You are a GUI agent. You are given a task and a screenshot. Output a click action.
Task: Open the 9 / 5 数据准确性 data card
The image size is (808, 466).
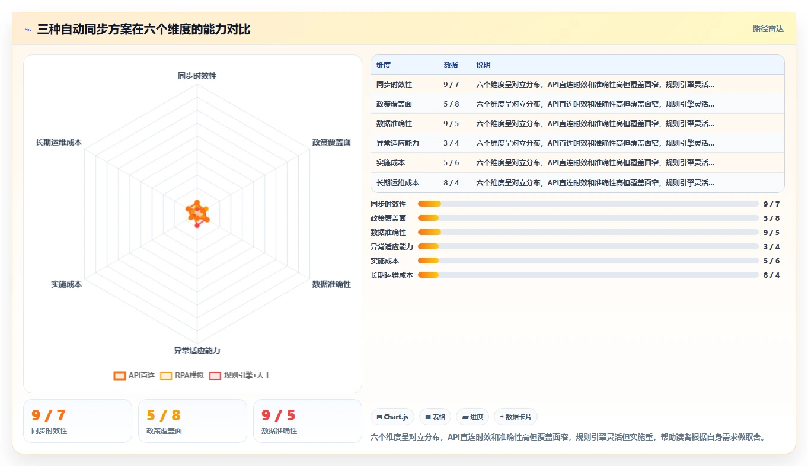tap(308, 421)
